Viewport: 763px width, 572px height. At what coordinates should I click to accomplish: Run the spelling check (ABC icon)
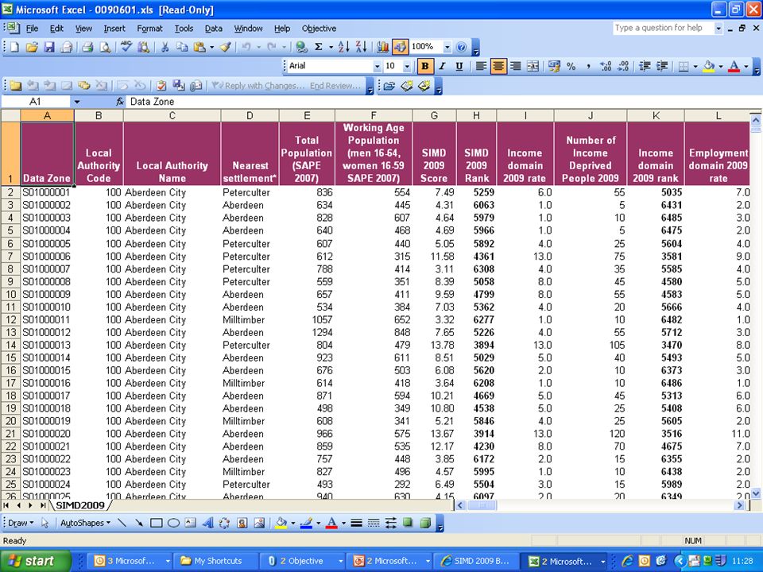click(x=126, y=47)
